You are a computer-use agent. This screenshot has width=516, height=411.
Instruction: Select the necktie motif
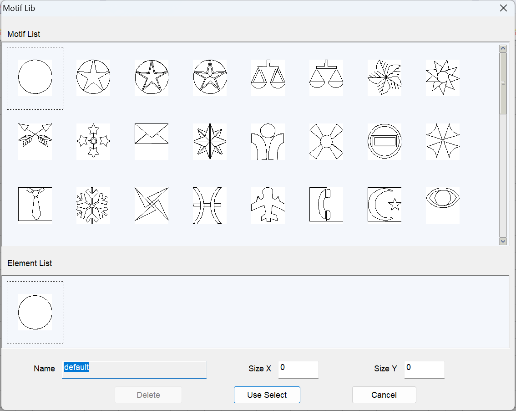(x=35, y=205)
